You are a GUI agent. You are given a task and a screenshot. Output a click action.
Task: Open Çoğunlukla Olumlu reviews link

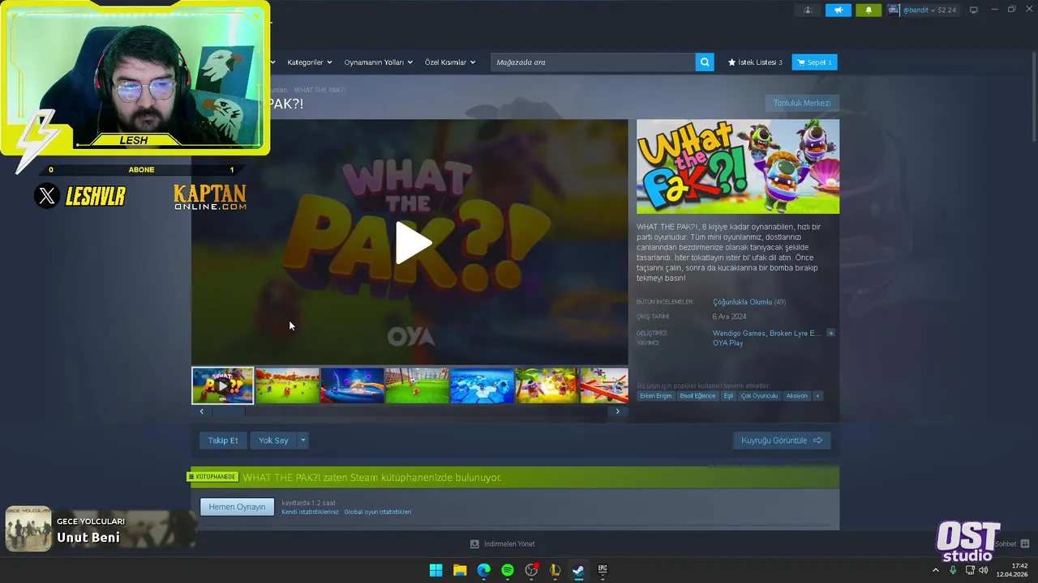tap(742, 302)
